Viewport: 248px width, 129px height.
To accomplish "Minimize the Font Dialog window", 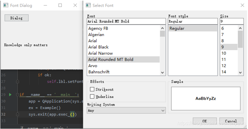I will [46, 5].
